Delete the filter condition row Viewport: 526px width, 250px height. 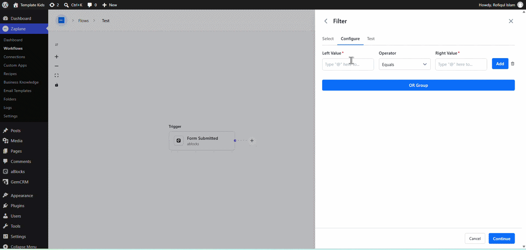[x=512, y=64]
